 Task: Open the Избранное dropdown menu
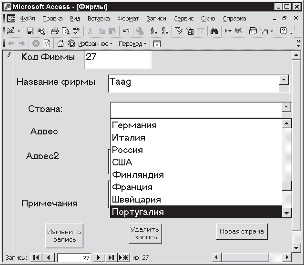[x=95, y=43]
